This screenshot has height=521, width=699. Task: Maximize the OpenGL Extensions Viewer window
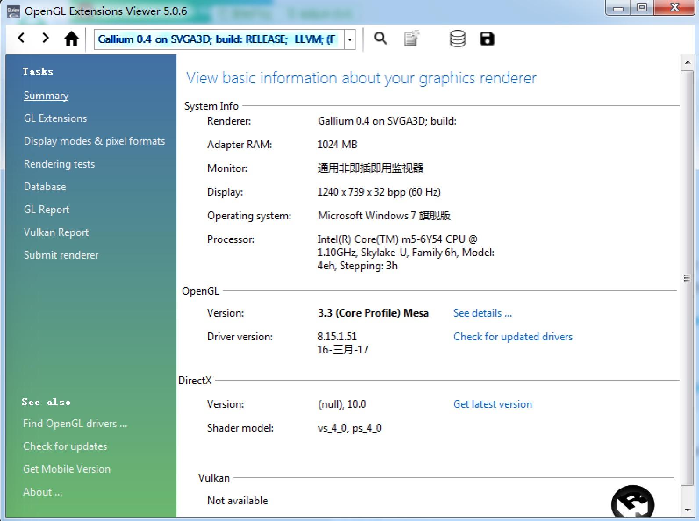coord(642,7)
